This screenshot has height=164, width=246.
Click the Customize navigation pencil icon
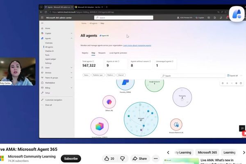(x=42, y=100)
